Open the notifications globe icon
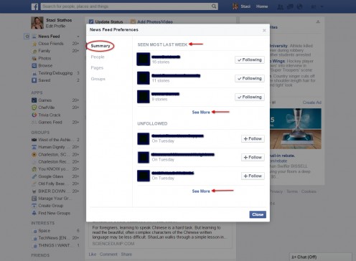Viewport: 356px width, 261px height. (x=299, y=6)
